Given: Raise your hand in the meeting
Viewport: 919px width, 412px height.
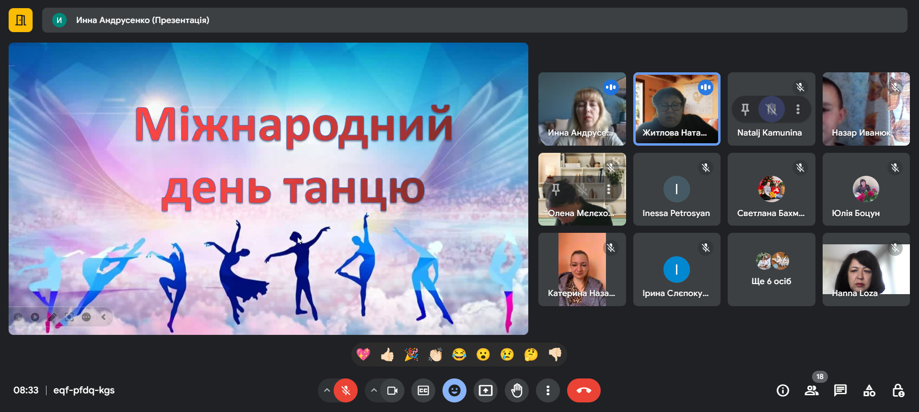Looking at the screenshot, I should coord(516,390).
